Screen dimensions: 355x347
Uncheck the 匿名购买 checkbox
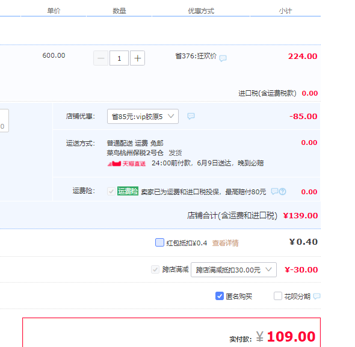220,296
